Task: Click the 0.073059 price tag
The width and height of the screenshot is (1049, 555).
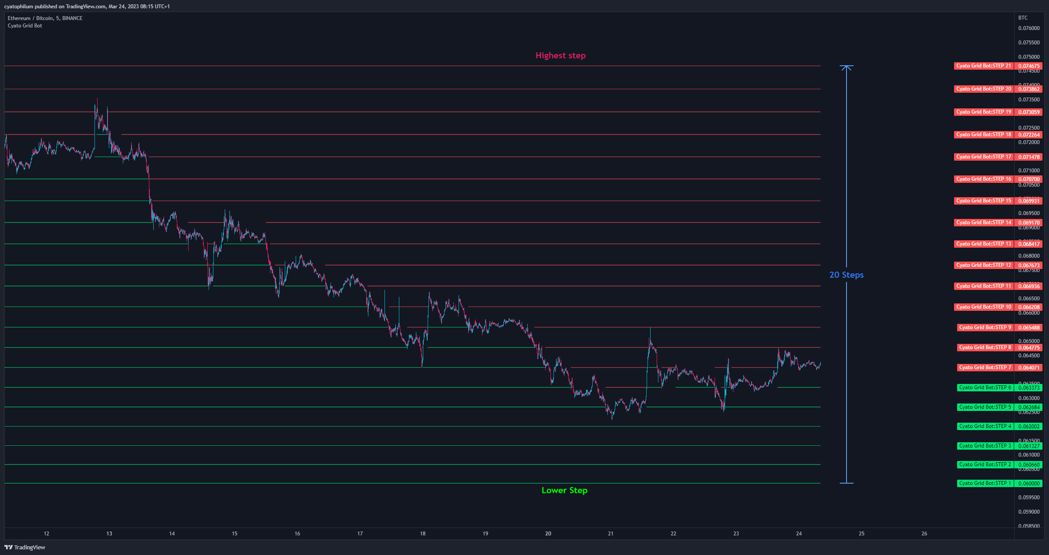Action: click(1029, 112)
